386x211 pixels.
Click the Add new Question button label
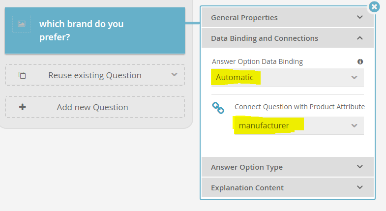pos(92,107)
